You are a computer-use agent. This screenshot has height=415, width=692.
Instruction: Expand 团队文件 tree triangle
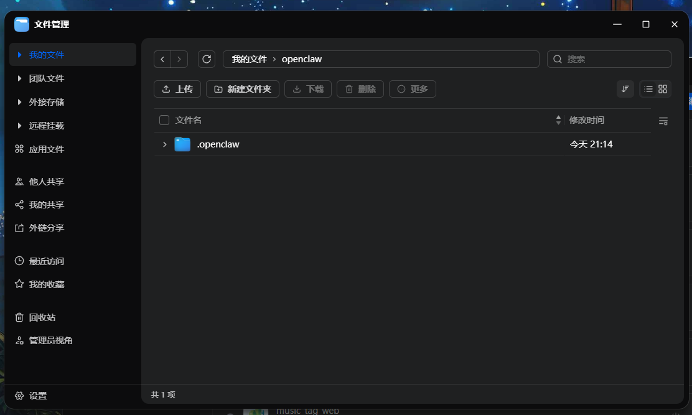(x=19, y=78)
